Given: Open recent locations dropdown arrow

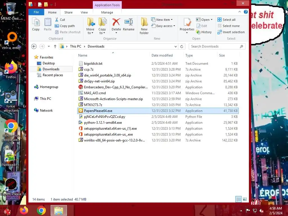Looking at the screenshot, I should tap(49, 46).
